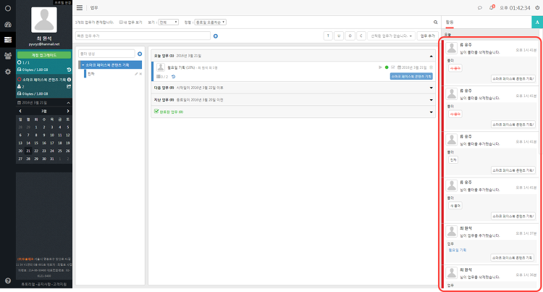543x292 pixels.
Task: Open the settings gear in left sidebar
Action: (8, 71)
